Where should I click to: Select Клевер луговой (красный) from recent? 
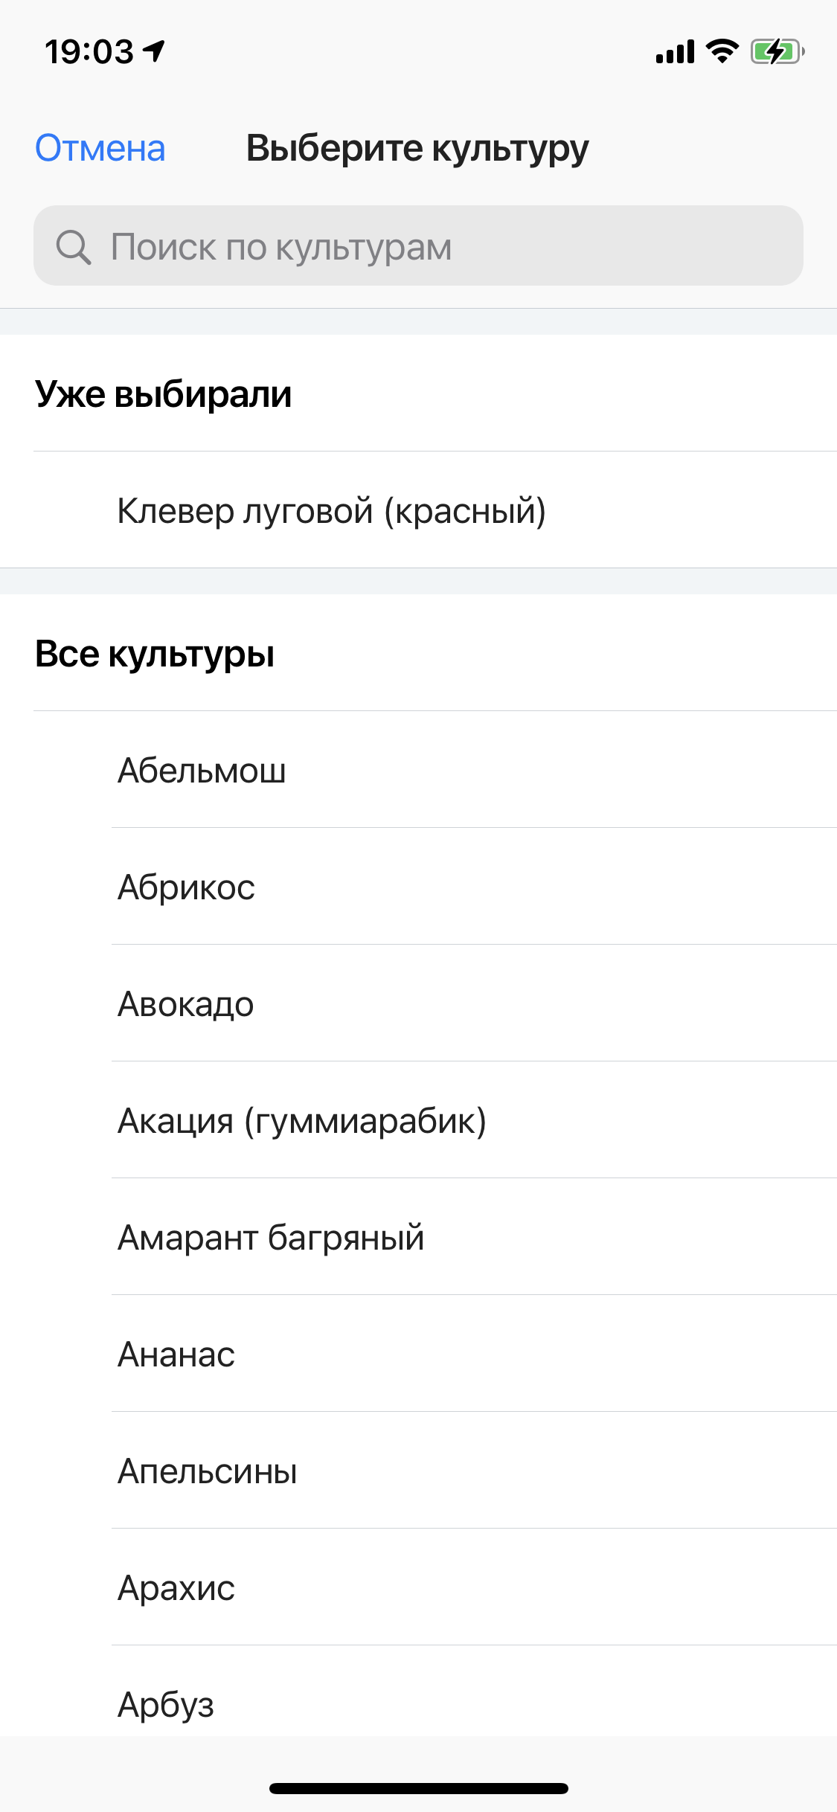pos(418,510)
